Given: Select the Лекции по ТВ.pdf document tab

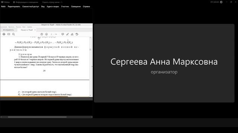Looking at the screenshot, I should coord(27,30).
